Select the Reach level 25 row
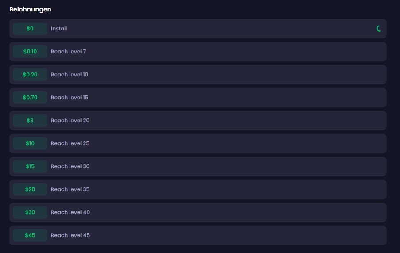 [198, 143]
